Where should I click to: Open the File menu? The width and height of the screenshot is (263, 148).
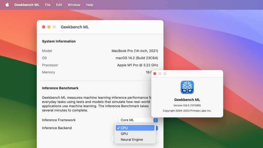[x=48, y=5]
